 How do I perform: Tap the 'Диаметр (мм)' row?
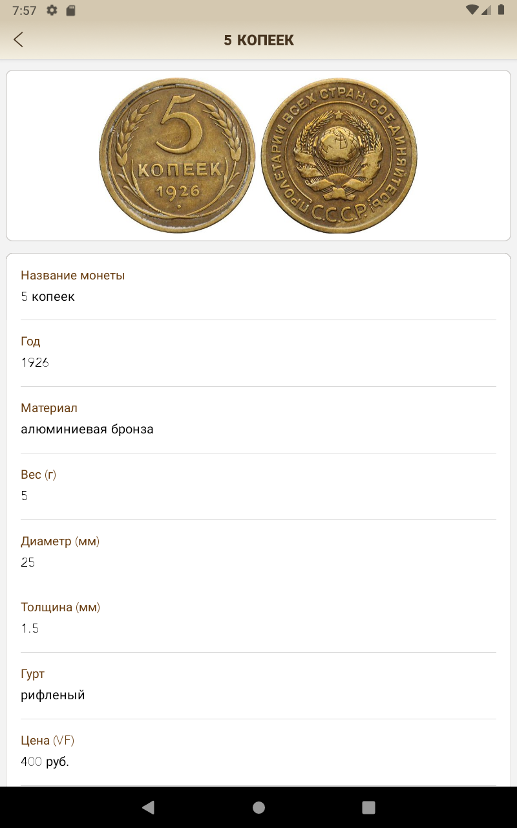click(258, 552)
